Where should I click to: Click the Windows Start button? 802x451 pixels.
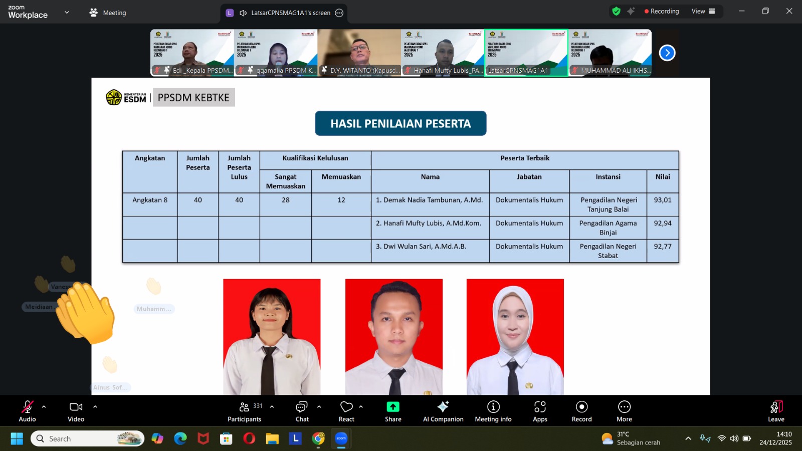pyautogui.click(x=17, y=438)
